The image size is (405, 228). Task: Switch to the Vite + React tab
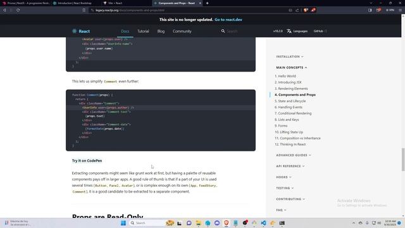[x=126, y=3]
